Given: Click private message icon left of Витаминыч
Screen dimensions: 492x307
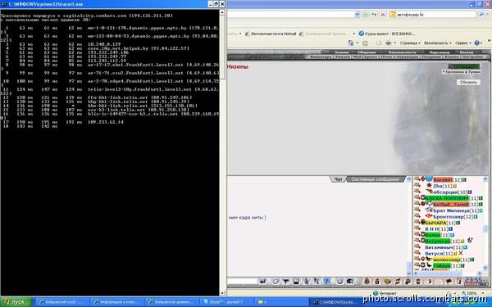Looking at the screenshot, I should coord(417,247).
